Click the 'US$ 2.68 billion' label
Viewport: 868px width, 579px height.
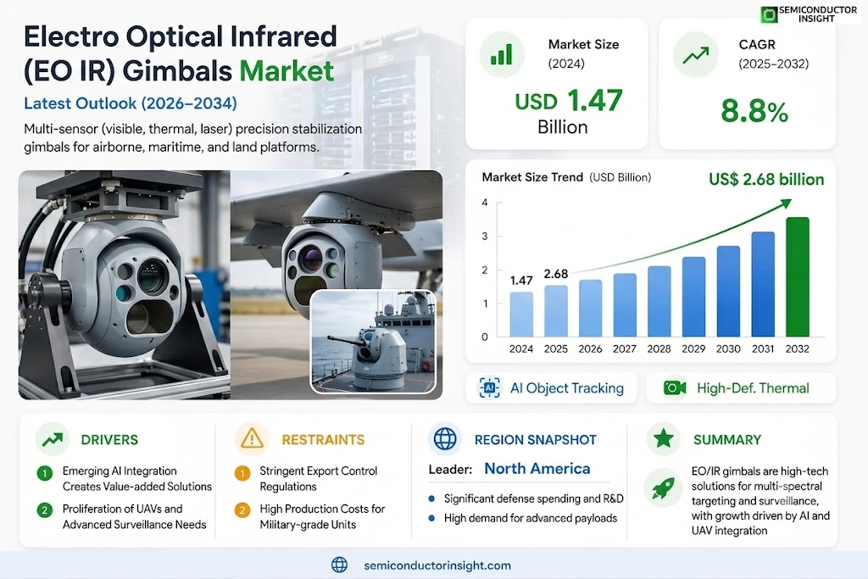pos(766,180)
